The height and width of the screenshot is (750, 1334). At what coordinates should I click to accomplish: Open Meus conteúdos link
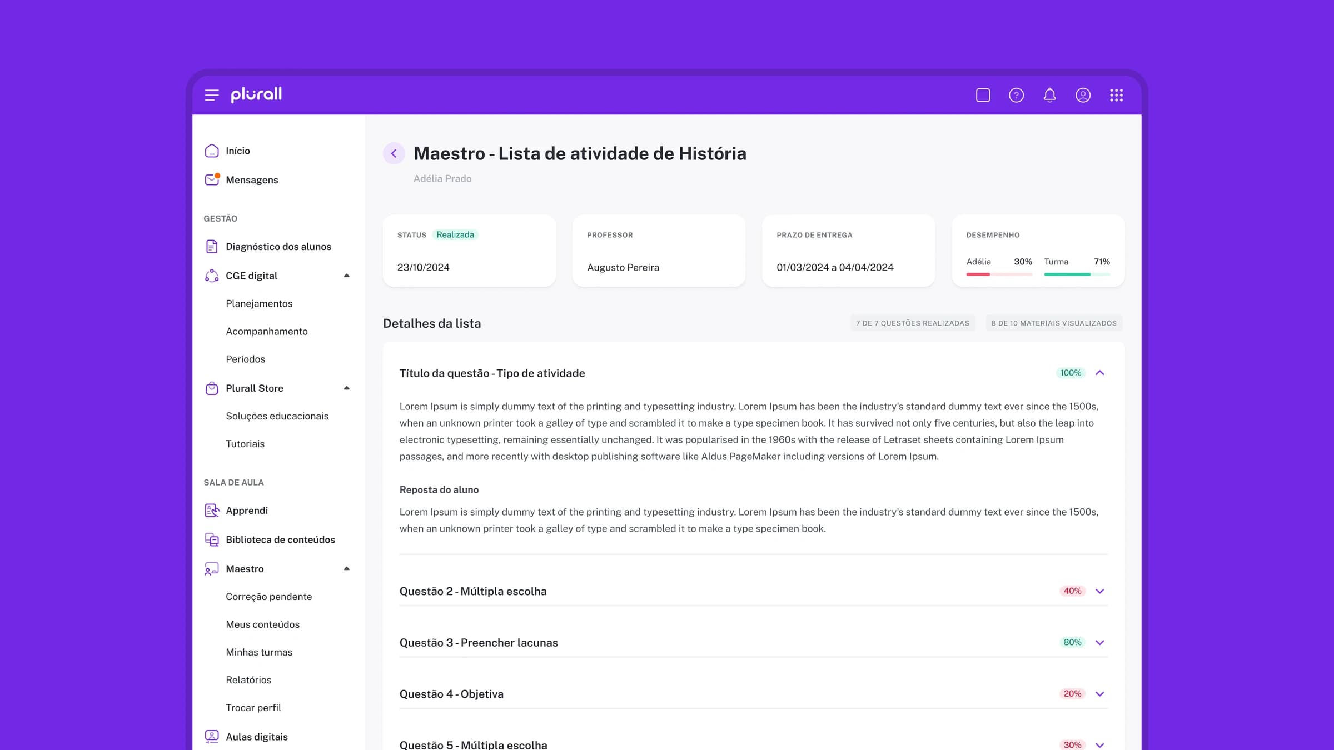point(262,624)
